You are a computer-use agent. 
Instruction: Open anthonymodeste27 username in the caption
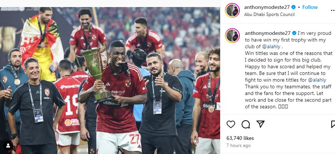tap(268, 33)
